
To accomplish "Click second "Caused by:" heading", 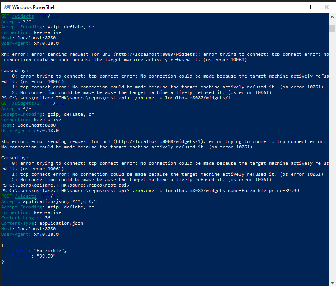I will [14, 158].
